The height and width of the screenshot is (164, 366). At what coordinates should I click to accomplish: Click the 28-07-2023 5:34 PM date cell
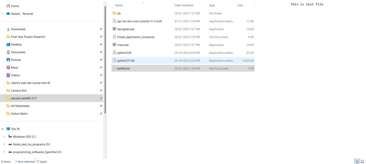(187, 37)
